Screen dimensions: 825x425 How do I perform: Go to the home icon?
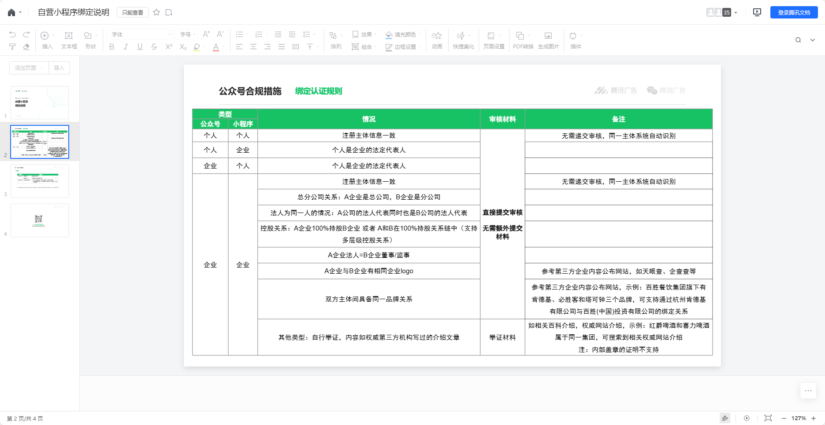click(11, 12)
